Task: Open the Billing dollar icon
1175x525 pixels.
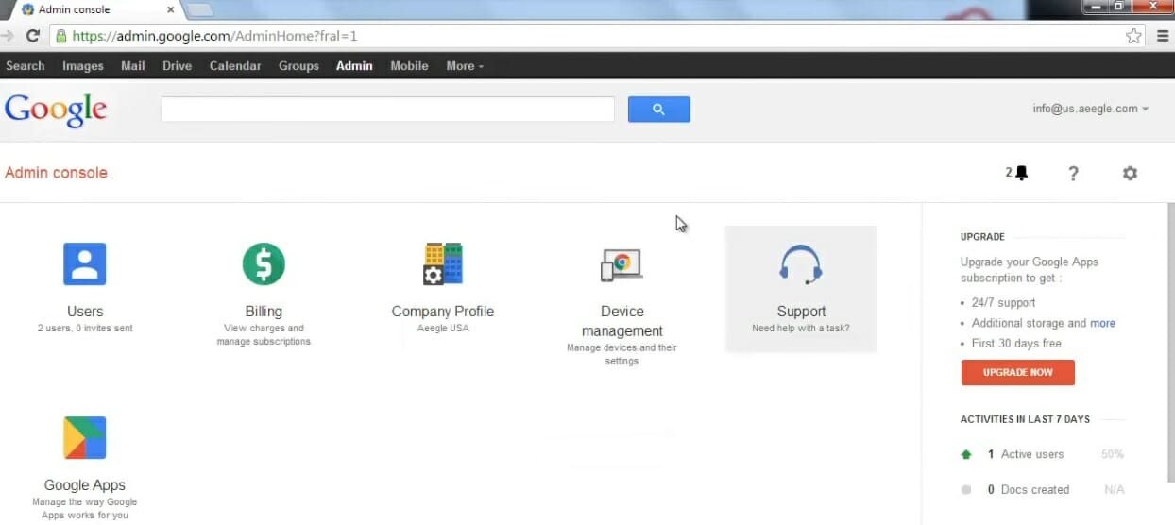Action: pos(264,263)
